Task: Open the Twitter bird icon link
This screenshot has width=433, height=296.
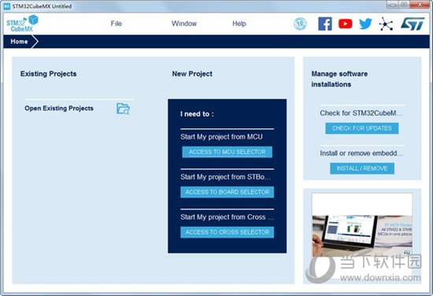Action: tap(365, 24)
